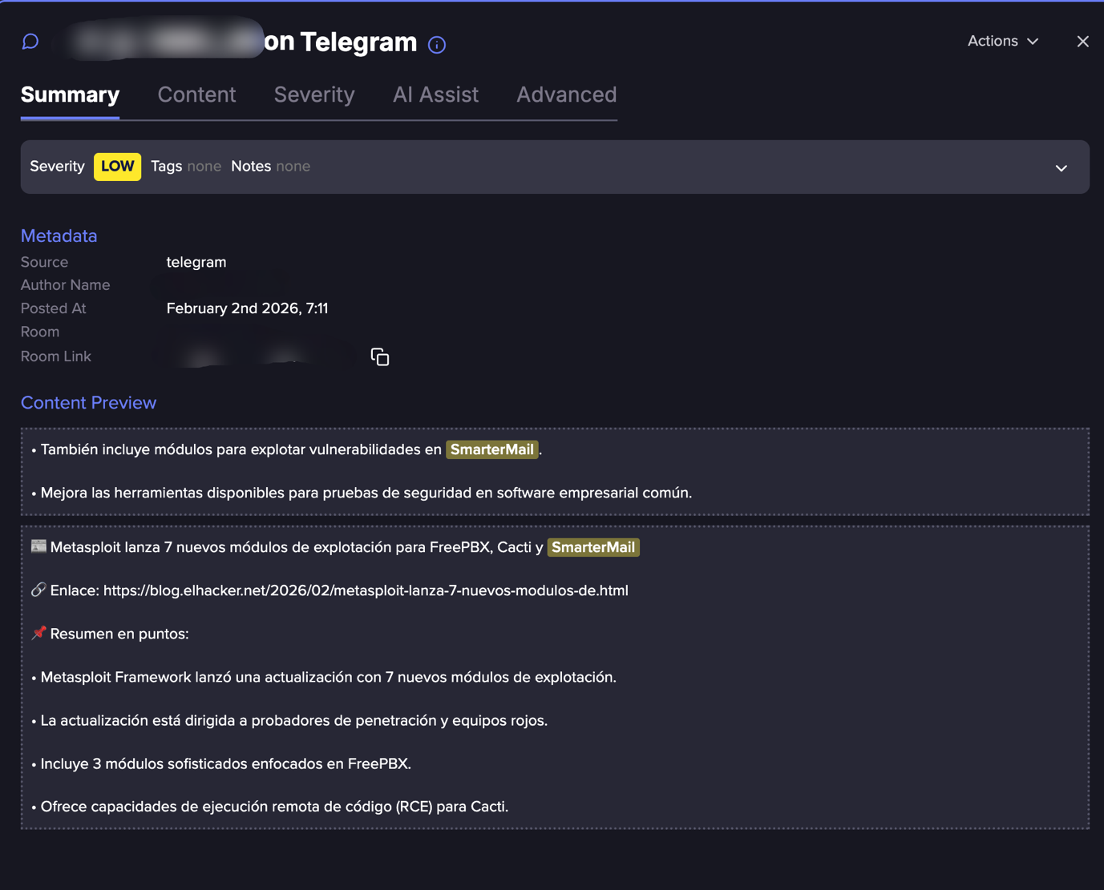Click the speech bubble icon top-left
1104x890 pixels.
(30, 41)
